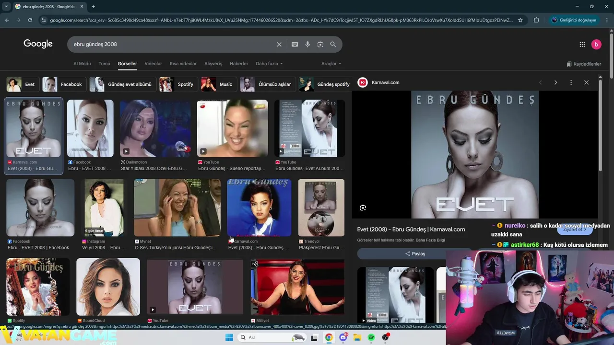Open the large EVET album preview image
This screenshot has width=614, height=345.
click(475, 155)
